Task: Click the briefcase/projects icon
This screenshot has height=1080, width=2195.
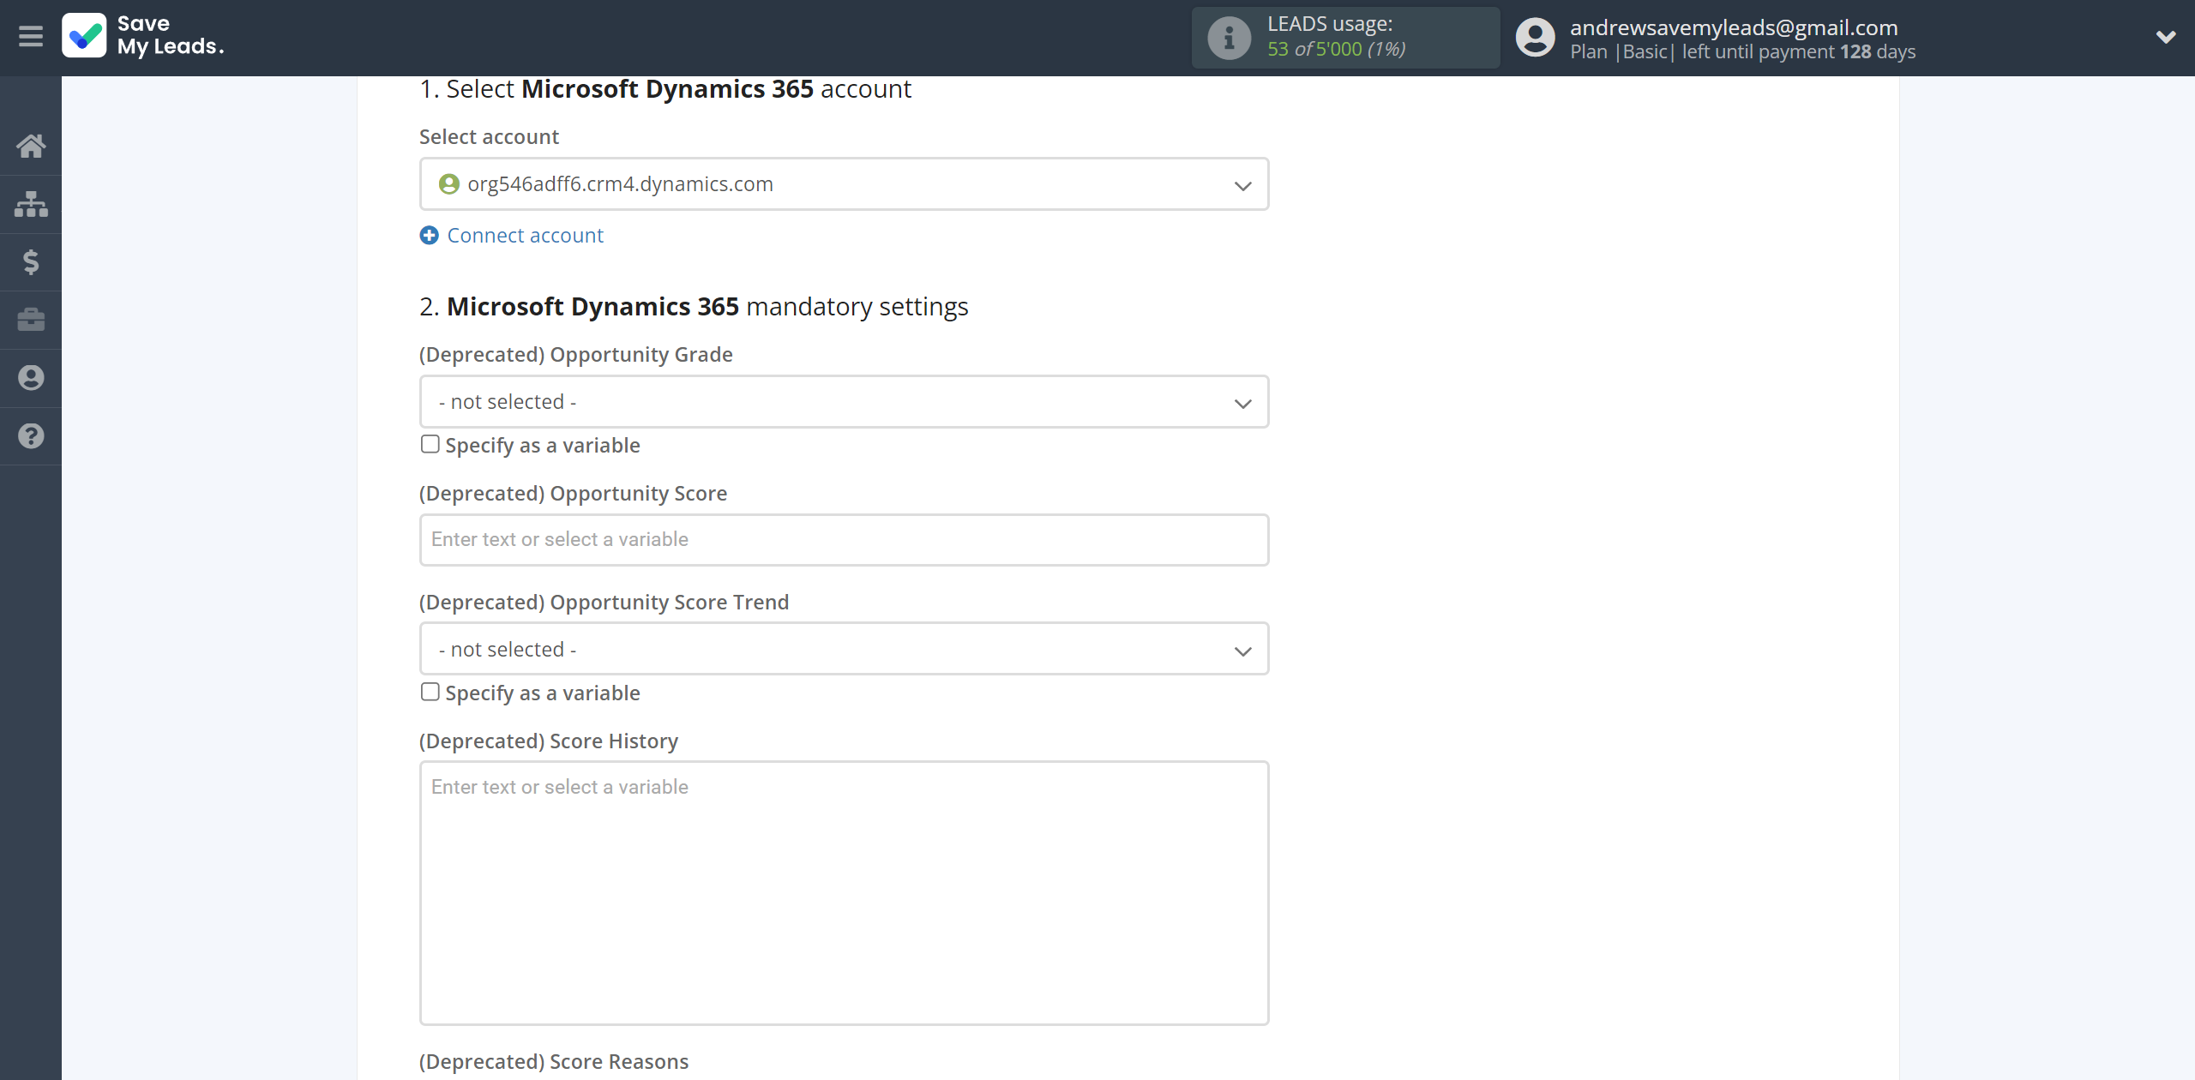Action: [31, 317]
